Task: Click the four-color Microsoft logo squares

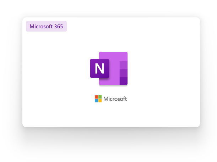Action: click(98, 99)
